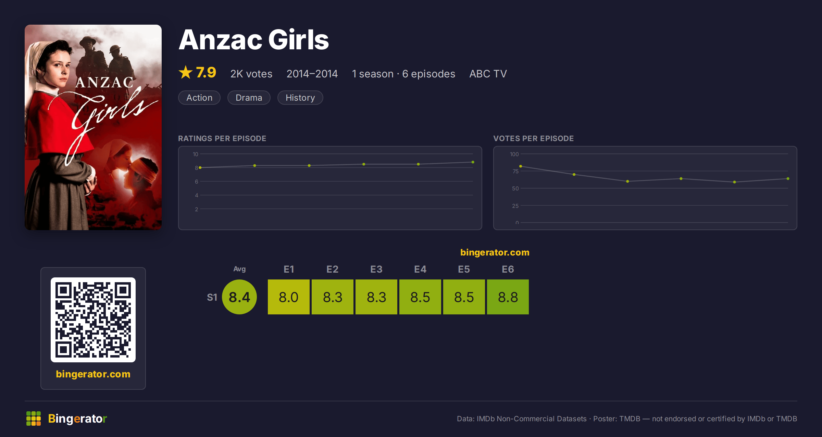Screen dimensions: 822x437
Task: Click the E4 rating tile 8.5
Action: pyautogui.click(x=420, y=297)
